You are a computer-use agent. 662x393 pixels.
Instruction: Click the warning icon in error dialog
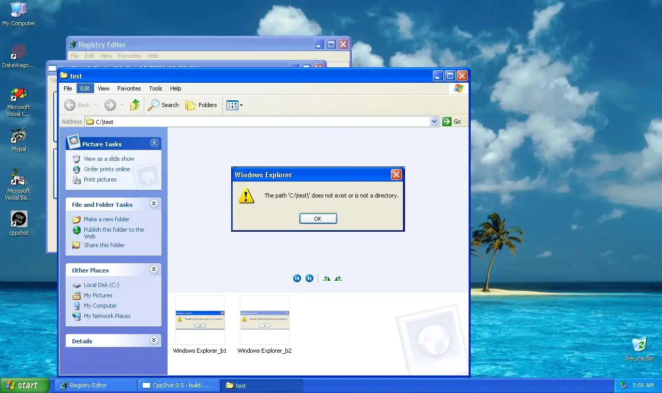click(x=246, y=195)
